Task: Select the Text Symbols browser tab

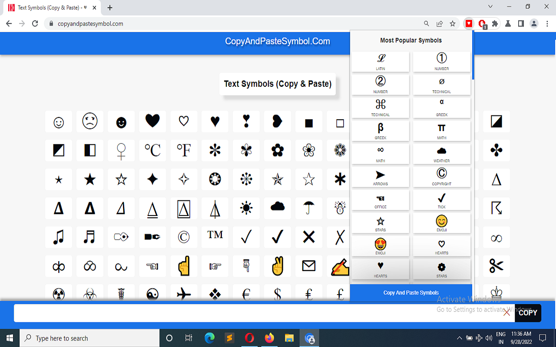Action: (x=53, y=8)
